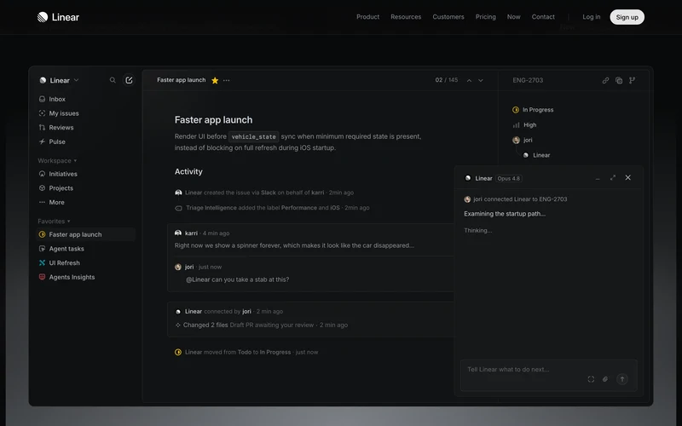Open the Opus 4.8 model selector

click(509, 179)
